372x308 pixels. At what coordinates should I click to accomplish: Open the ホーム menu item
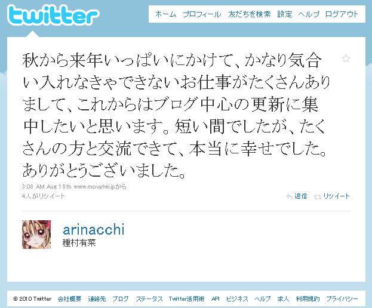[166, 14]
